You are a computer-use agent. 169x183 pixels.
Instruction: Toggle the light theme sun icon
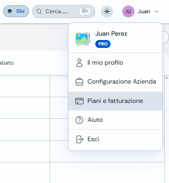tap(107, 11)
